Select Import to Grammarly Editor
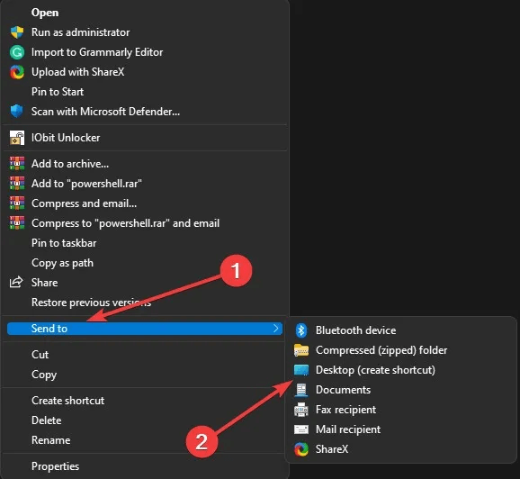The width and height of the screenshot is (520, 479). click(x=97, y=52)
